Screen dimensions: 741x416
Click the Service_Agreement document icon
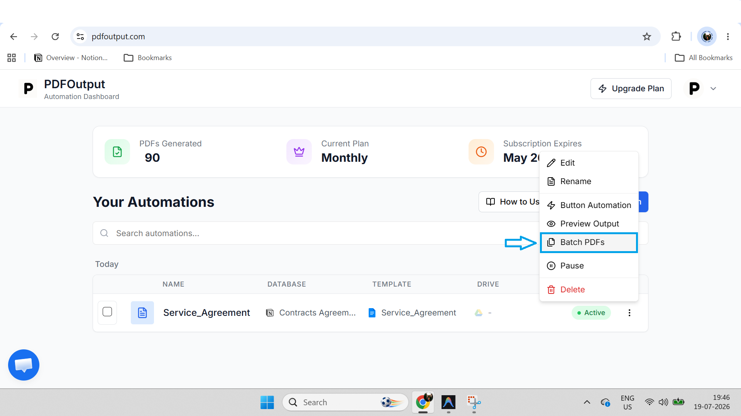[142, 313]
